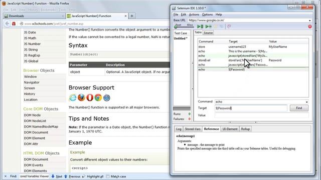Click Firefox back button
The image size is (321, 180).
coord(7,23)
